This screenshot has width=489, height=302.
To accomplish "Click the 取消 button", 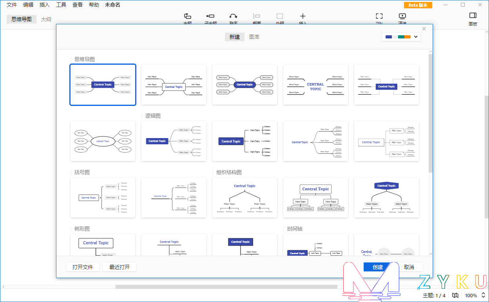I will pyautogui.click(x=409, y=267).
